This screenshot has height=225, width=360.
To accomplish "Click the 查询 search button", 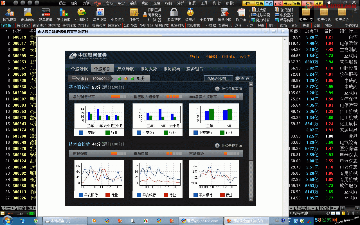I will pos(244,78).
